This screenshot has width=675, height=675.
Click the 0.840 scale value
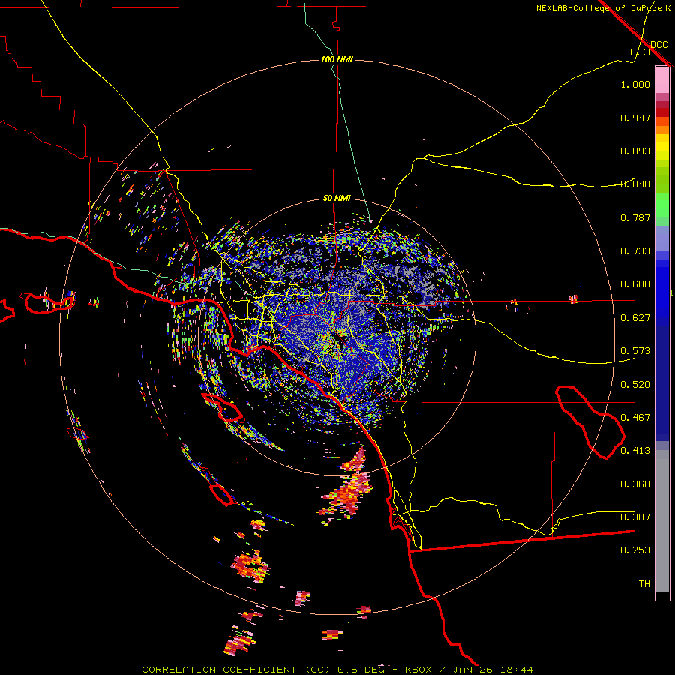pyautogui.click(x=635, y=184)
